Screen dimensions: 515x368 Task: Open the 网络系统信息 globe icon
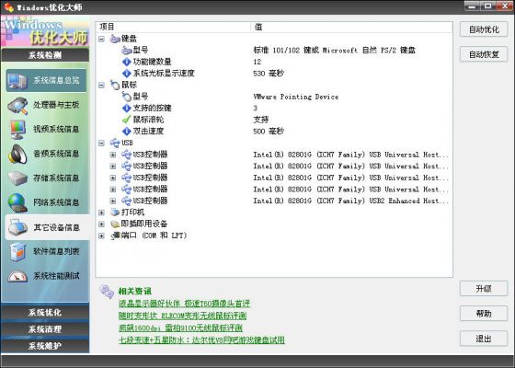(x=17, y=202)
